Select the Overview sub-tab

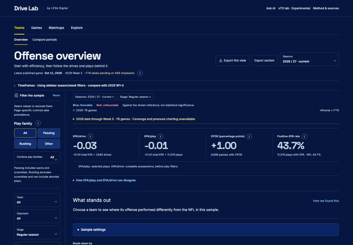point(21,39)
